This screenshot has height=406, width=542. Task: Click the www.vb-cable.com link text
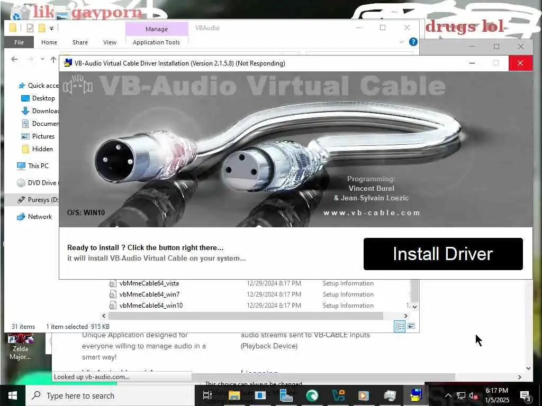click(x=372, y=213)
